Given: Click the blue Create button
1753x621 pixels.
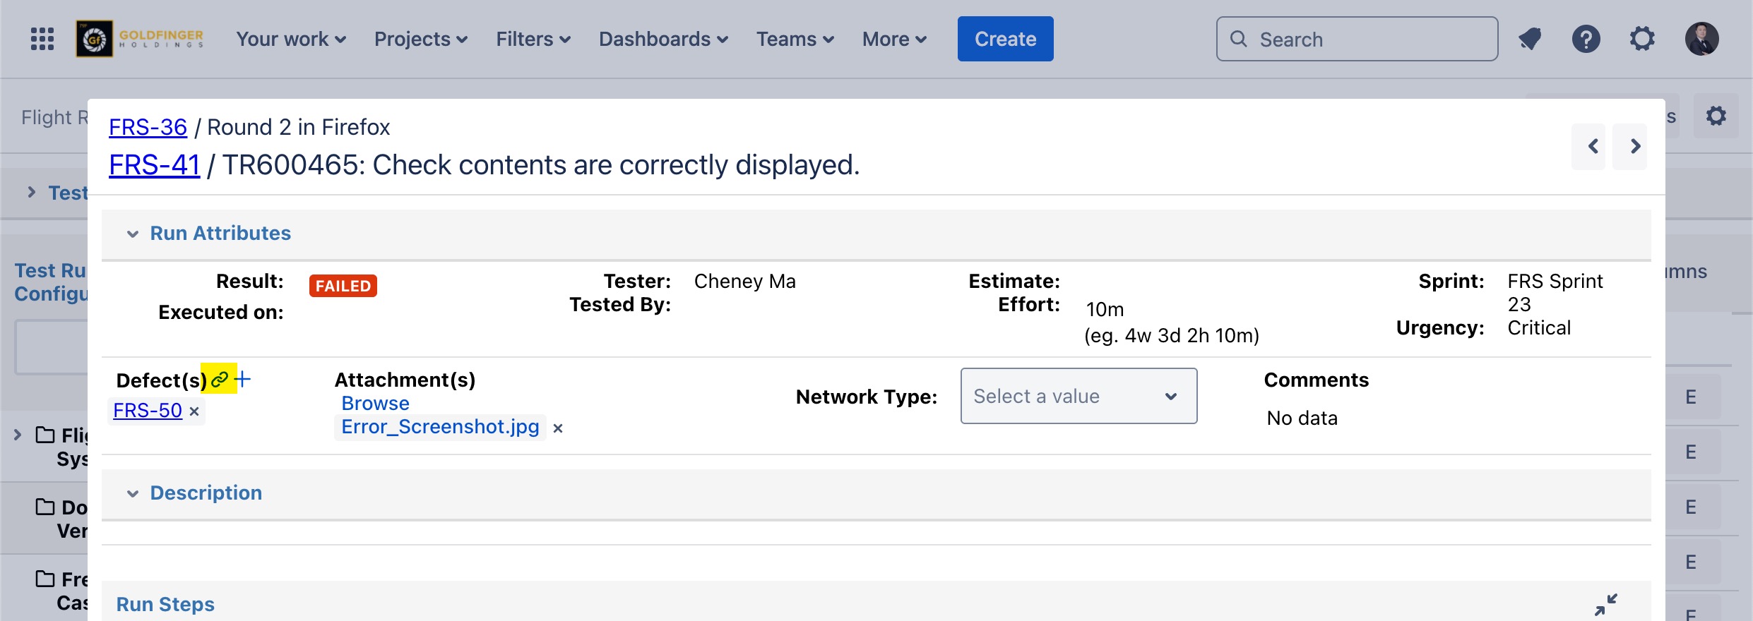Looking at the screenshot, I should click(1005, 39).
